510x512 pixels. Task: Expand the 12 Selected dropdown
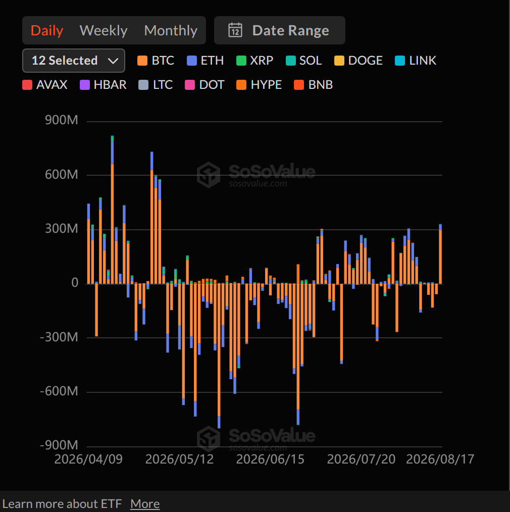pos(74,61)
